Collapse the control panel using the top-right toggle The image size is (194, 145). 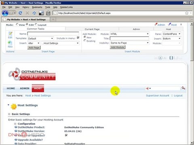pyautogui.click(x=181, y=25)
